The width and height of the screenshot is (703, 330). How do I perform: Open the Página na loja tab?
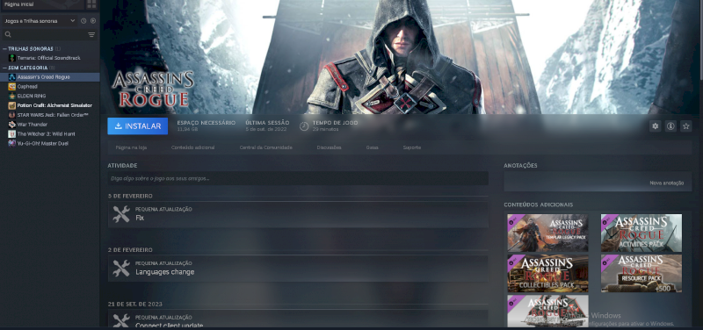click(131, 147)
